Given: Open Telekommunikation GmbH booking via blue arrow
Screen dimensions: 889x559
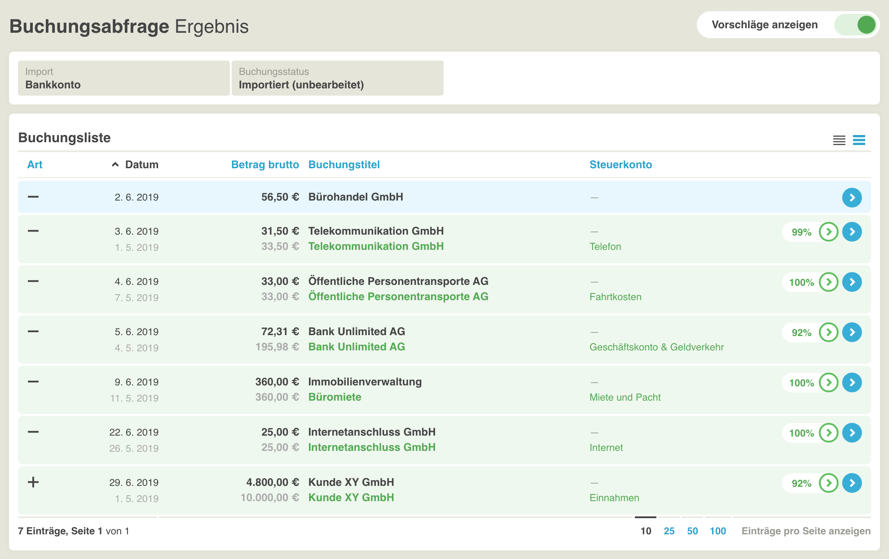Looking at the screenshot, I should pos(852,232).
